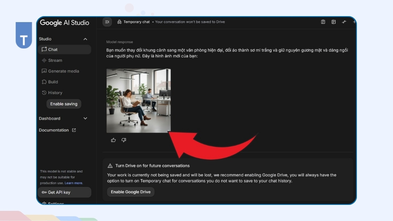Expand the Dashboard section chevron
This screenshot has width=393, height=221.
(x=85, y=119)
